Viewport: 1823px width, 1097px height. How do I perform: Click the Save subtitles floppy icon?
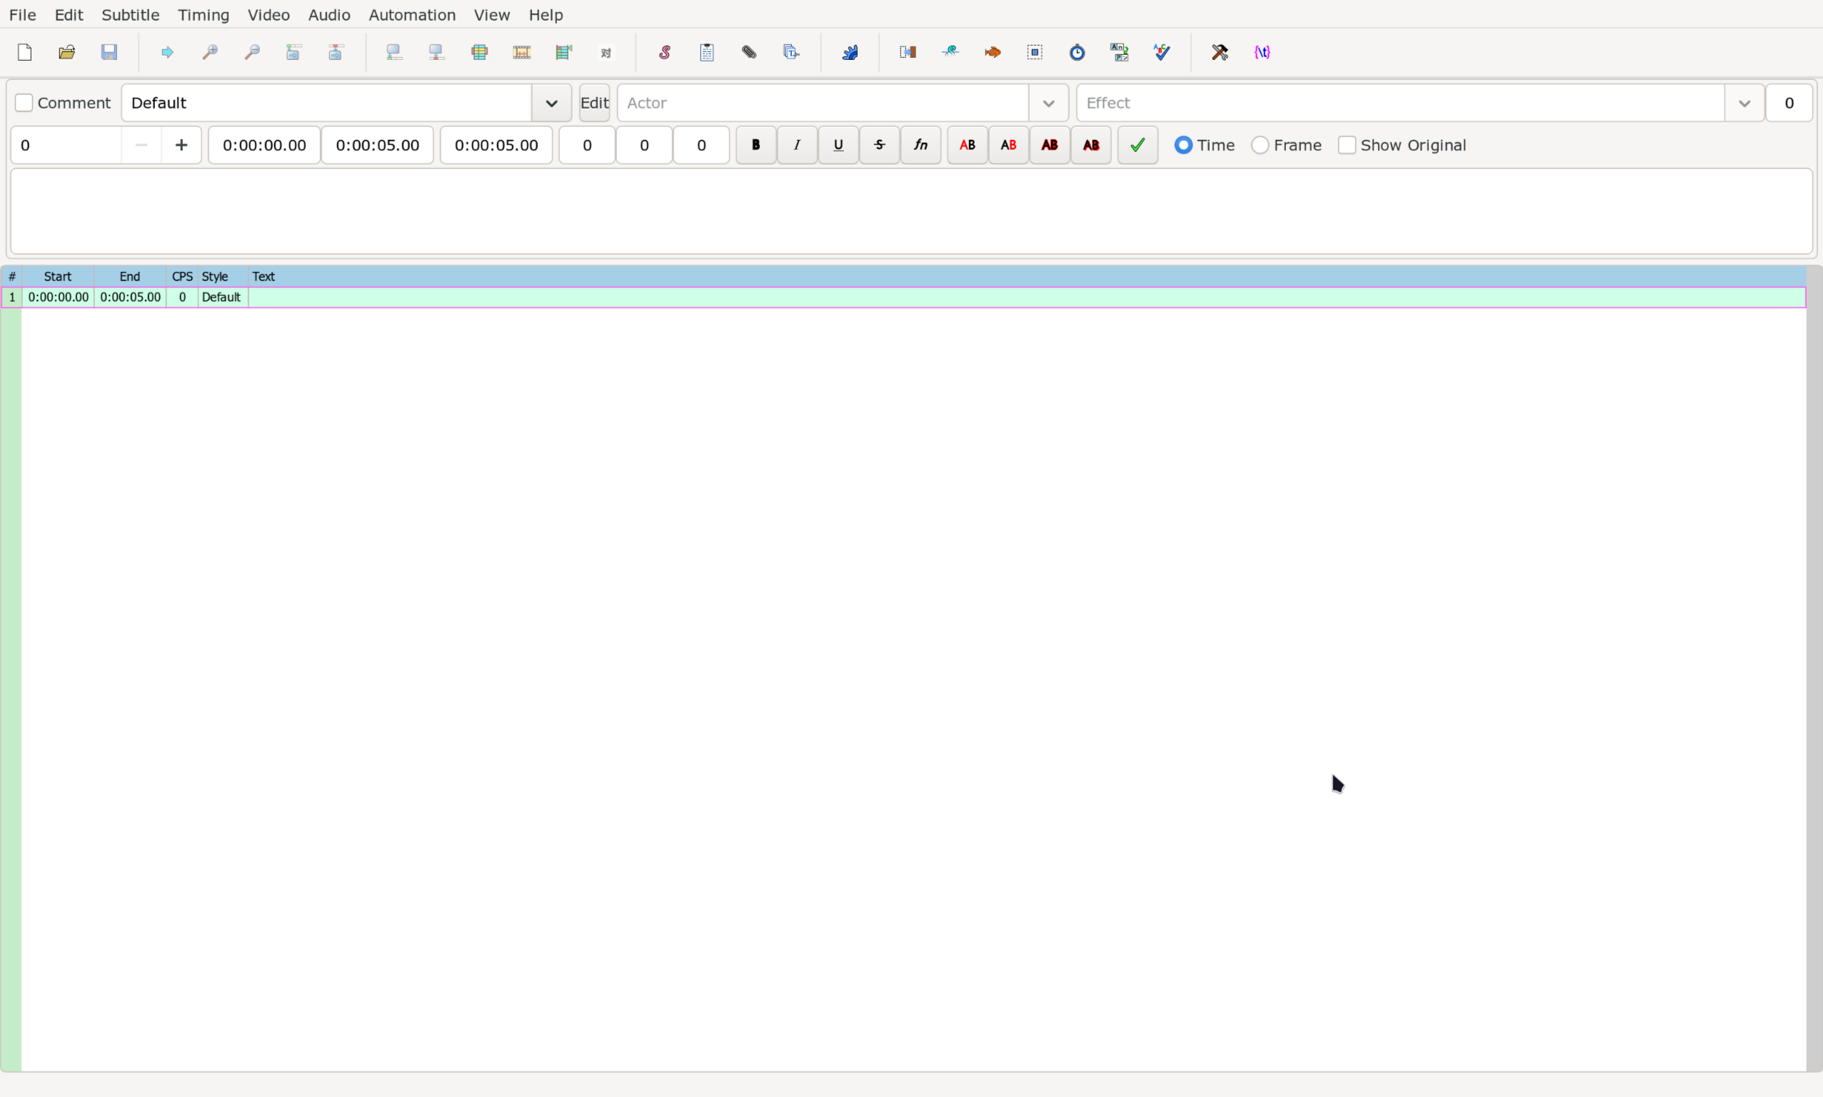(x=109, y=51)
